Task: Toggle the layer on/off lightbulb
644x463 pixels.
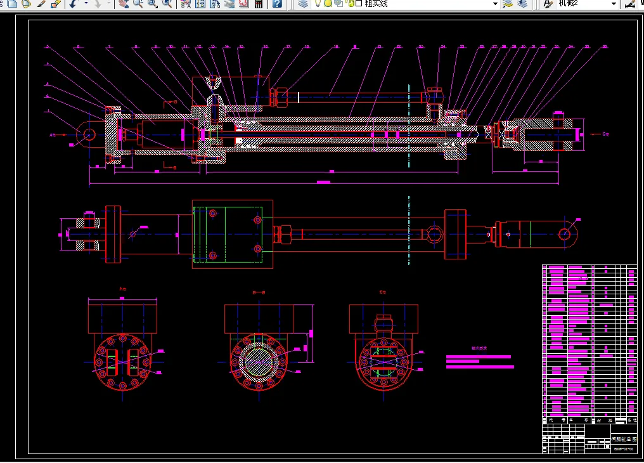Action: [318, 4]
